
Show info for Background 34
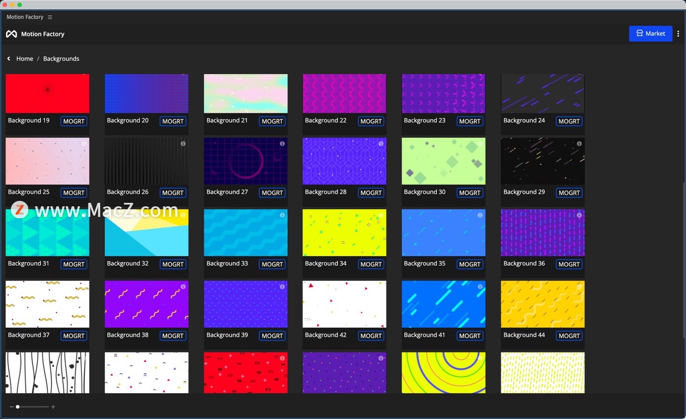coord(381,215)
